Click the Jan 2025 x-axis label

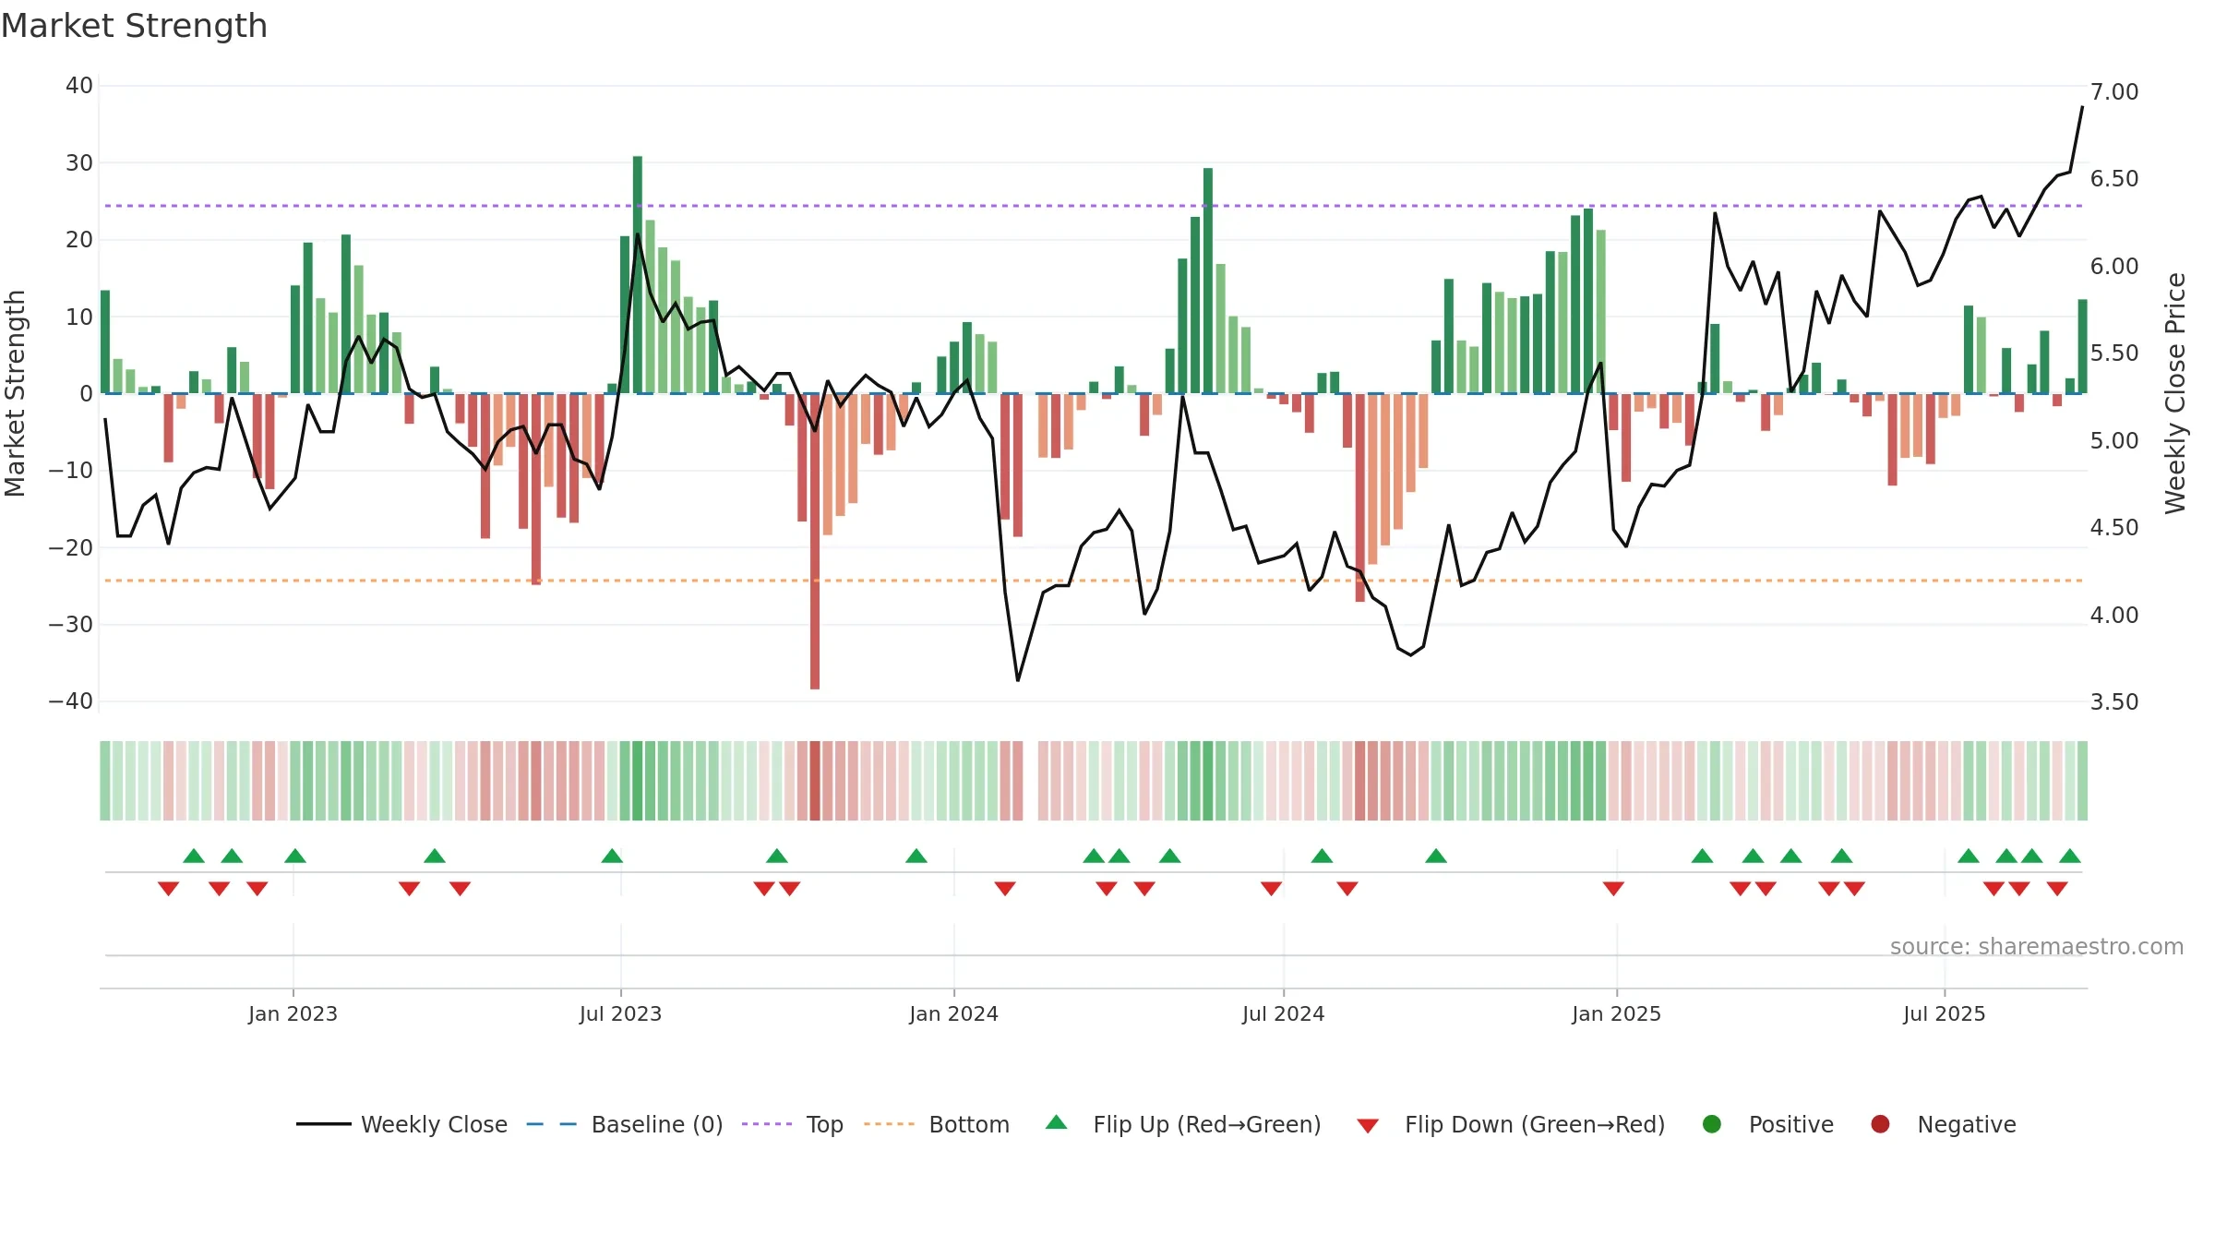pos(1616,1014)
